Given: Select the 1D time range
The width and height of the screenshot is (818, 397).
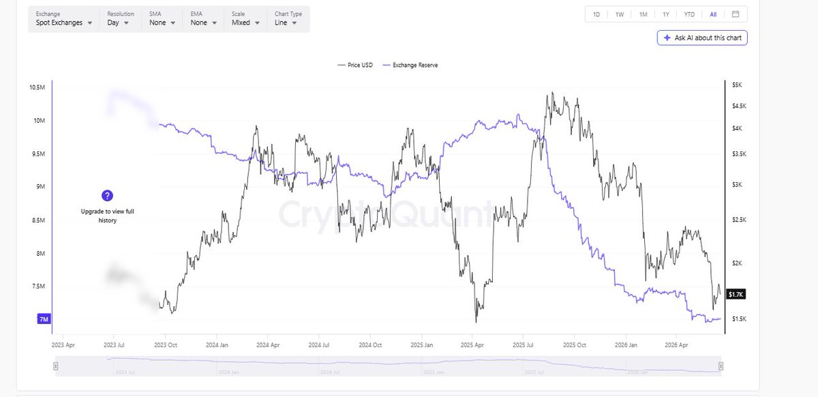Looking at the screenshot, I should [x=596, y=14].
